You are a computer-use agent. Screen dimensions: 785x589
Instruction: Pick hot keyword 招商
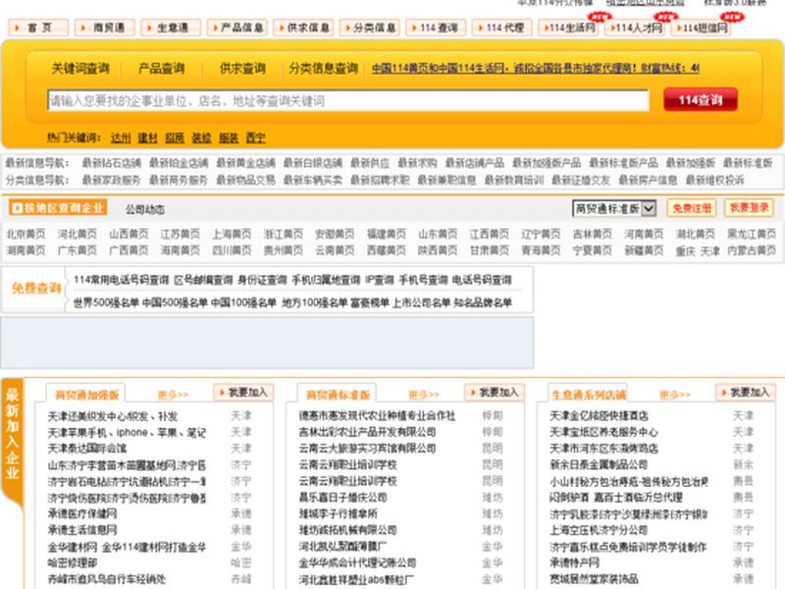pyautogui.click(x=175, y=137)
